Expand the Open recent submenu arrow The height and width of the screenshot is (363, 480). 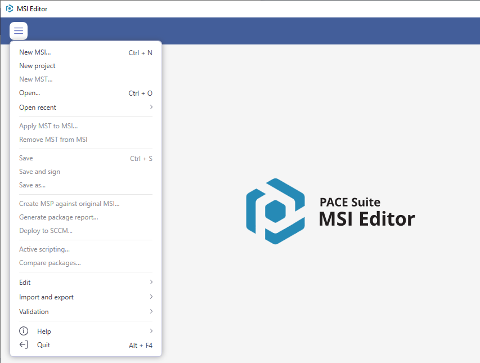coord(151,107)
